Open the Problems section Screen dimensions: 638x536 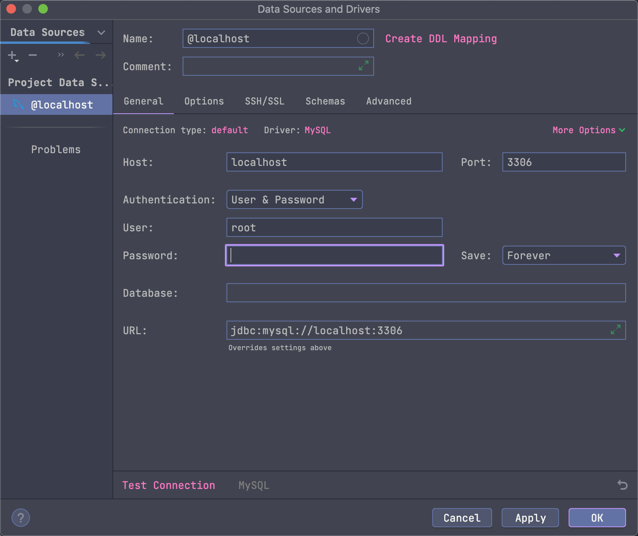[x=56, y=150]
